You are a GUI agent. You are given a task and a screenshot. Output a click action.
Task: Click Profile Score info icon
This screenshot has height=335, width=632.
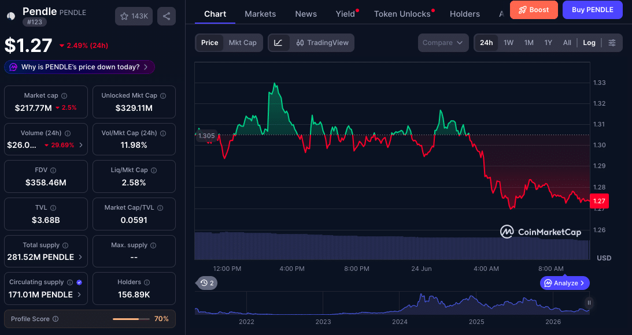[x=56, y=319]
